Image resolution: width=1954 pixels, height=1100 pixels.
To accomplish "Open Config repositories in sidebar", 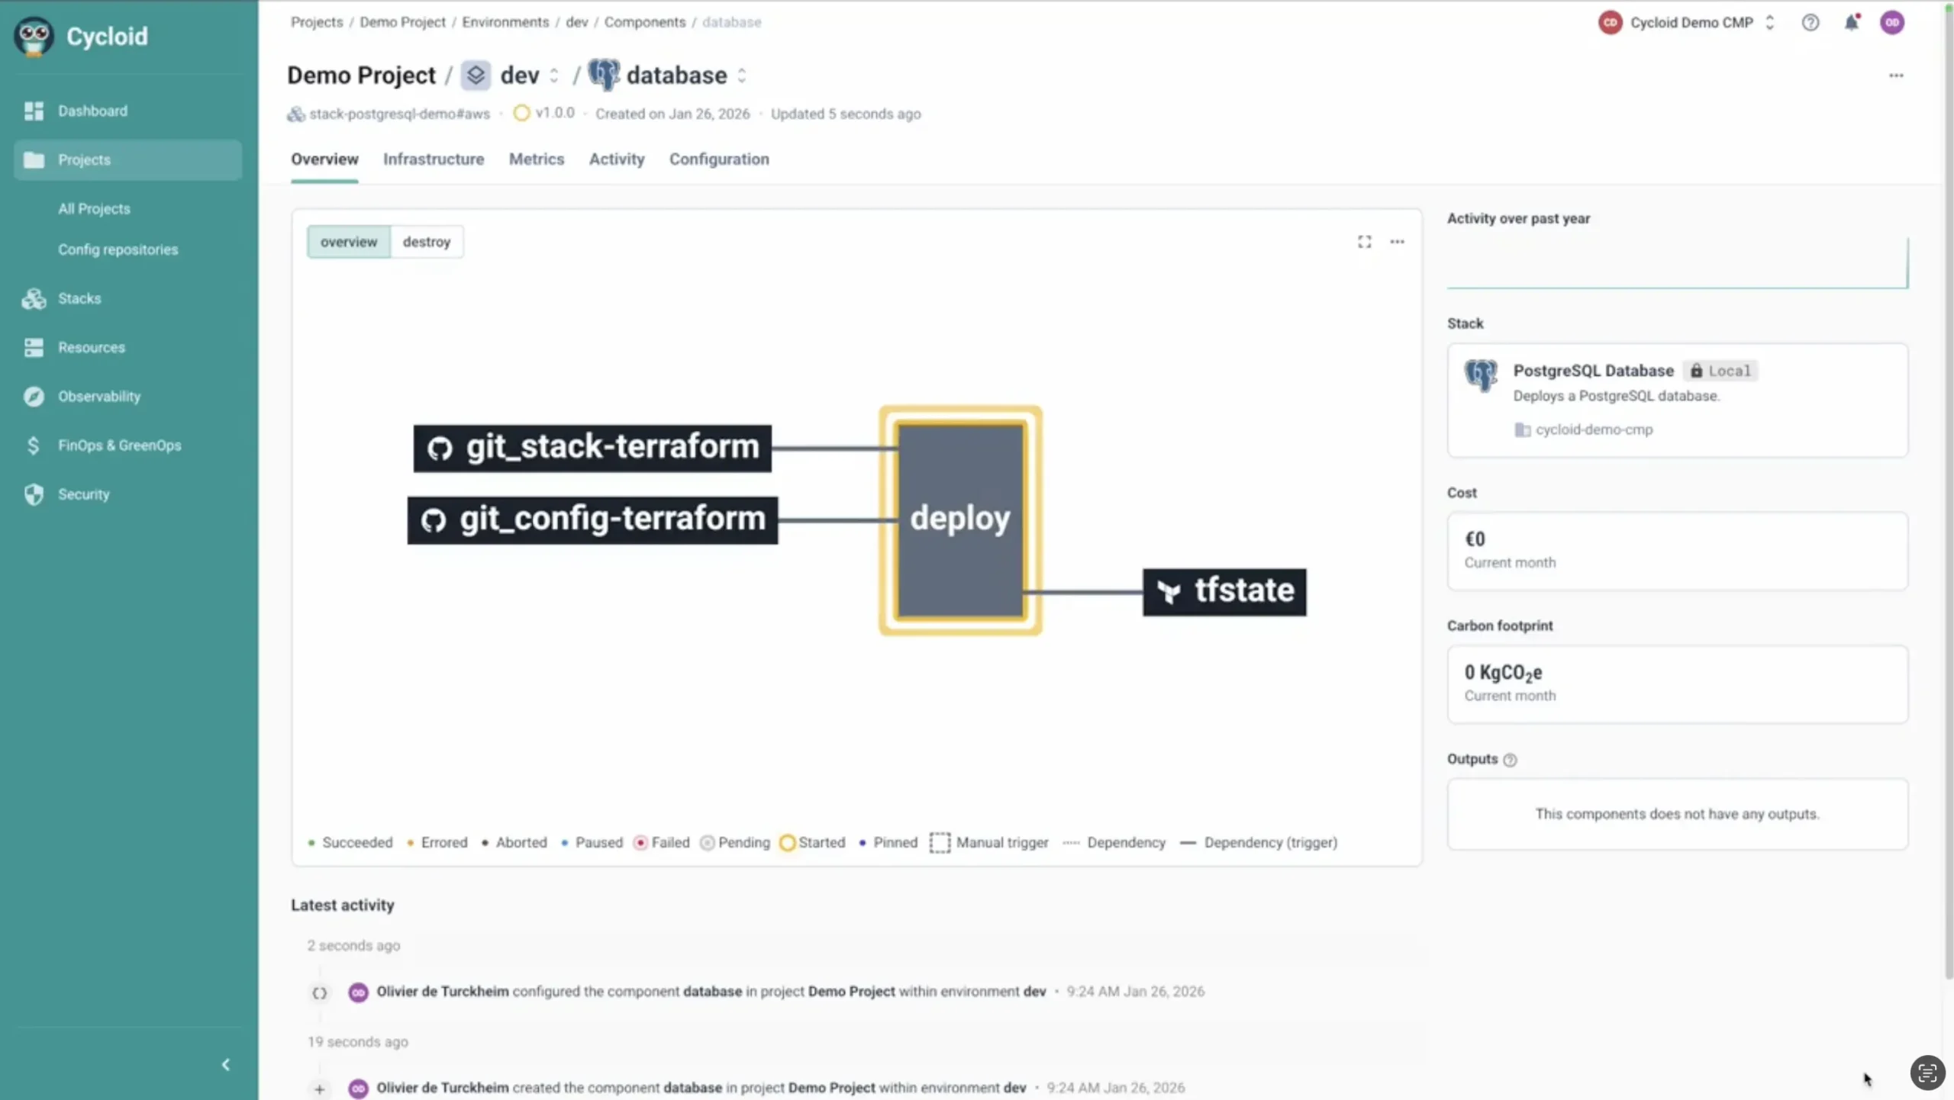I will 118,249.
